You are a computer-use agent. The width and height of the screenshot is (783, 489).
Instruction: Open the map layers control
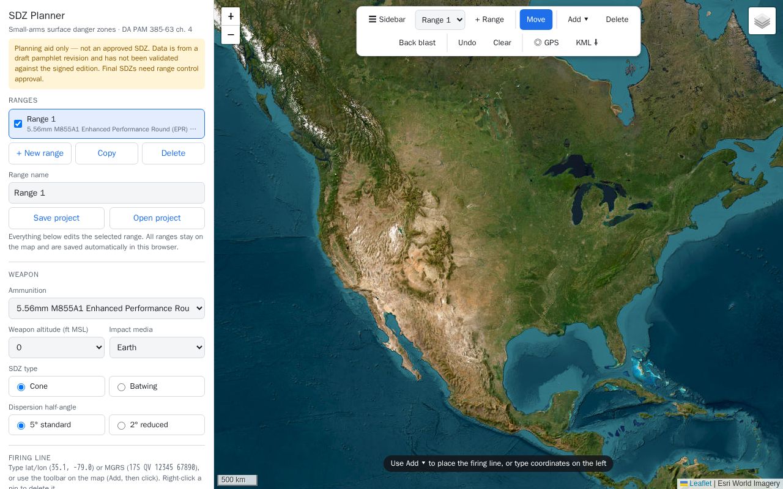pos(762,21)
